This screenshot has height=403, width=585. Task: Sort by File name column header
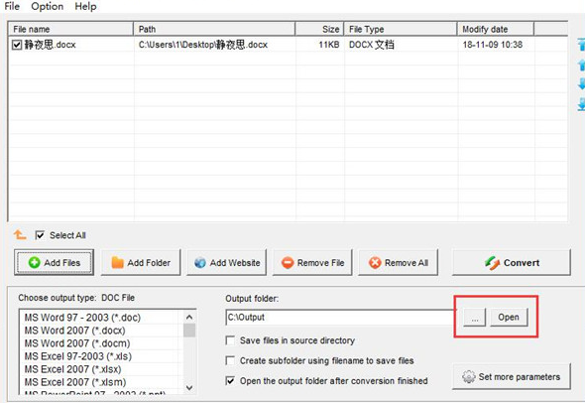coord(70,29)
